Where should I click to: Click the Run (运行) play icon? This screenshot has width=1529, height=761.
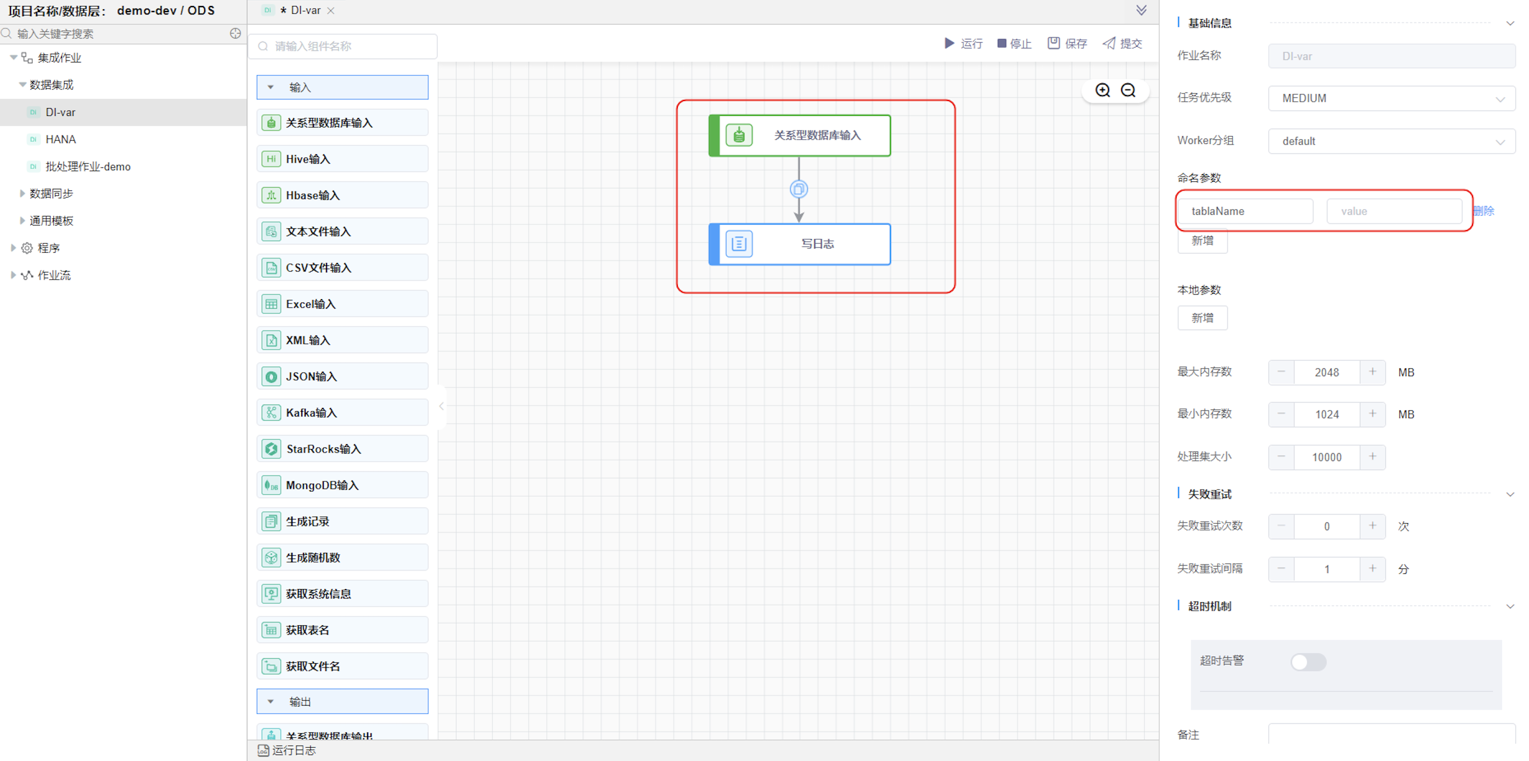click(x=949, y=43)
